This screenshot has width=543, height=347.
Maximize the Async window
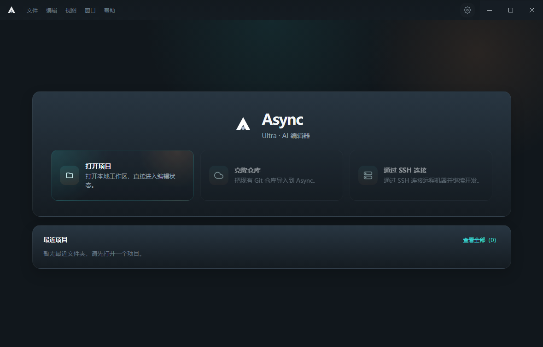[x=510, y=10]
